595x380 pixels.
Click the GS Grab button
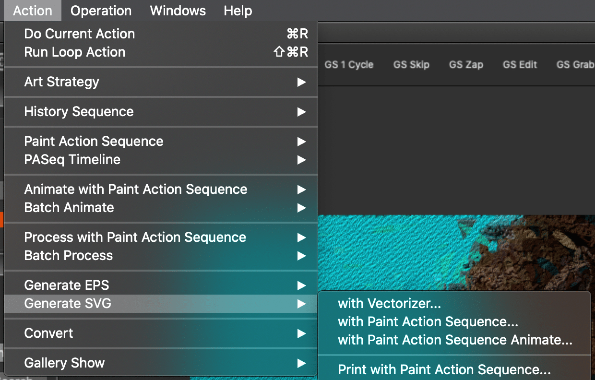click(x=575, y=65)
